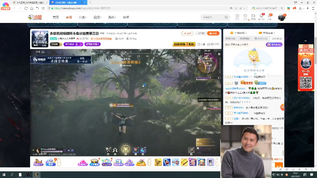Viewport: 317px width, 178px height.
Task: Open the purple crystal factory icon
Action: pyautogui.click(x=130, y=162)
